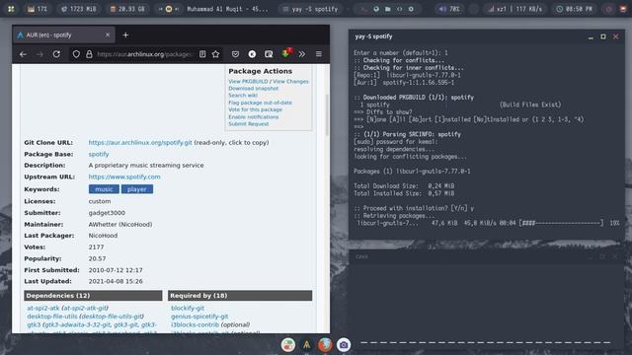Click the screenshot extension icon in toolbar
This screenshot has width=632, height=355.
tap(269, 54)
